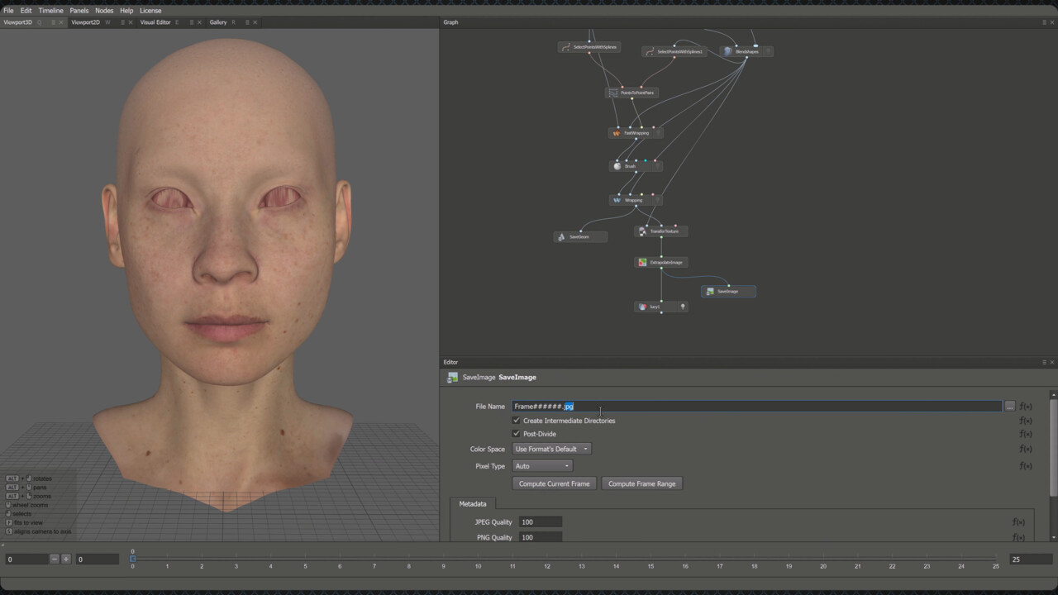This screenshot has height=595, width=1058.
Task: Open the Panels menu
Action: tap(79, 11)
